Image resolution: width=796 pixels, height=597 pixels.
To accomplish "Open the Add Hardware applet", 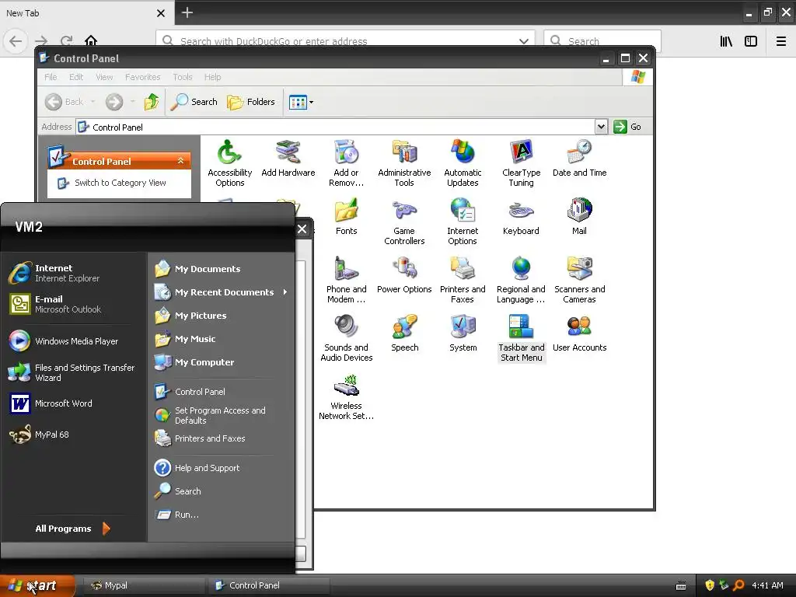I will (x=288, y=159).
